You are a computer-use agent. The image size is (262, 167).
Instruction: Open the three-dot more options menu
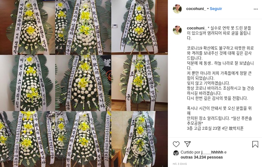(256, 9)
